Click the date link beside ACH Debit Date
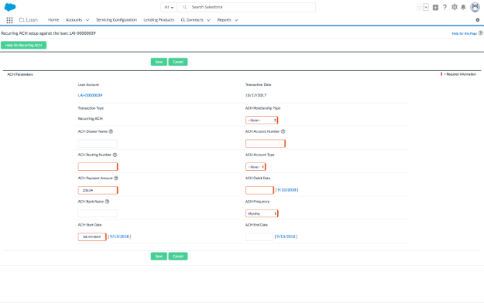This screenshot has height=303, width=484. coord(287,190)
